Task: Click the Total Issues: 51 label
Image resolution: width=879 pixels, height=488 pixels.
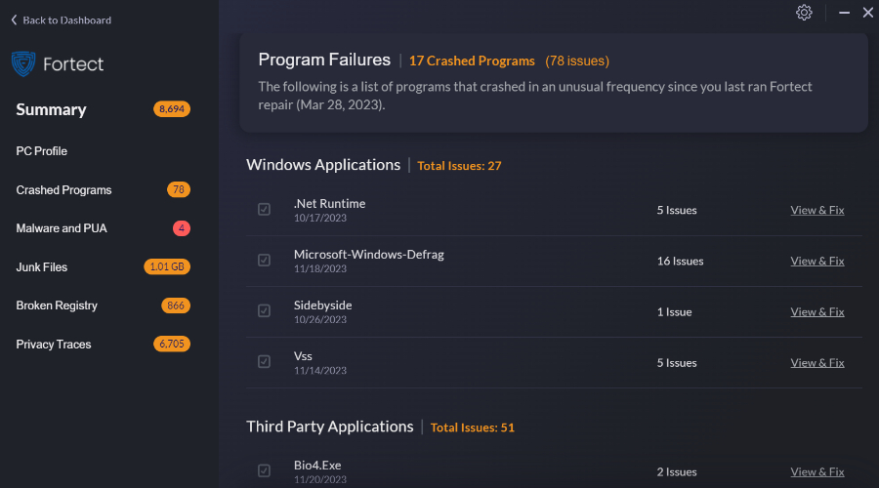Action: (x=472, y=427)
